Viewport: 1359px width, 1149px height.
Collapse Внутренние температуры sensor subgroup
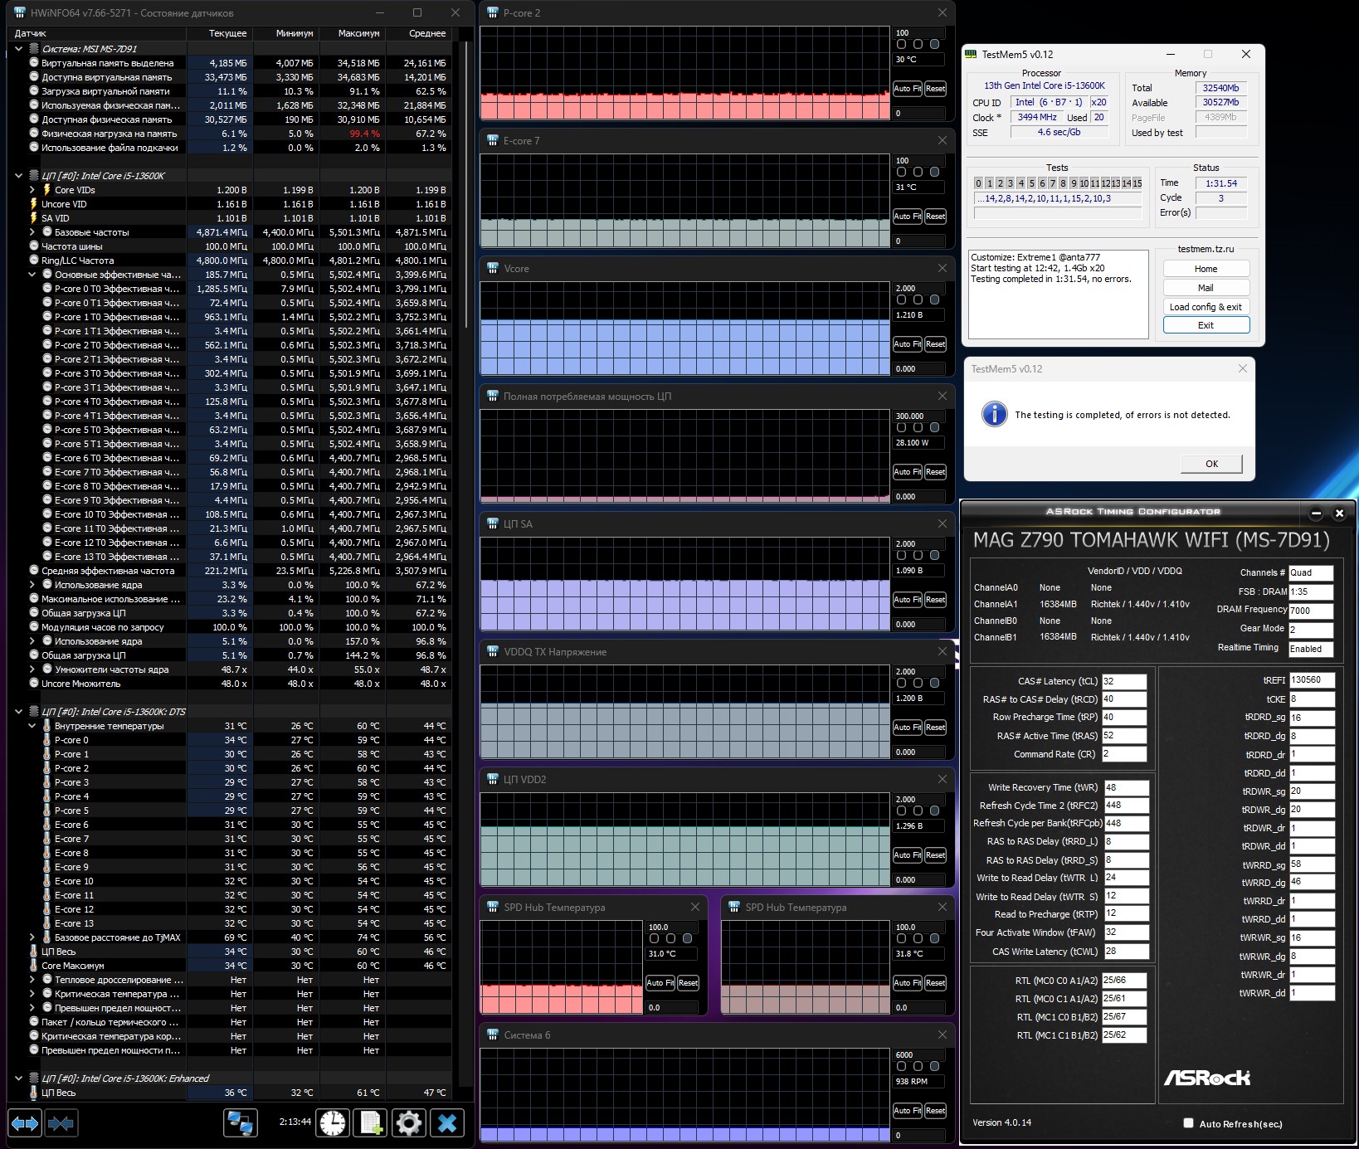pyautogui.click(x=32, y=726)
